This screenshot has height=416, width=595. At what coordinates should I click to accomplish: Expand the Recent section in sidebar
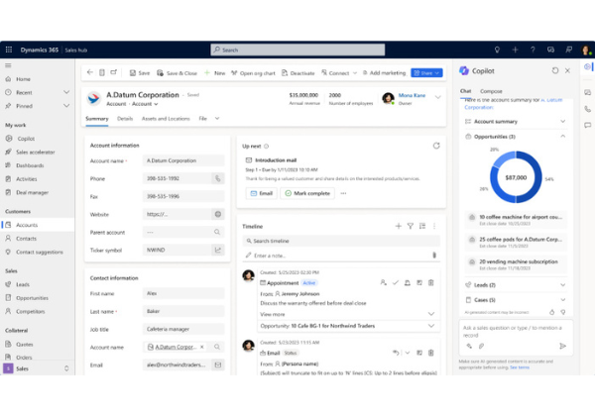65,92
